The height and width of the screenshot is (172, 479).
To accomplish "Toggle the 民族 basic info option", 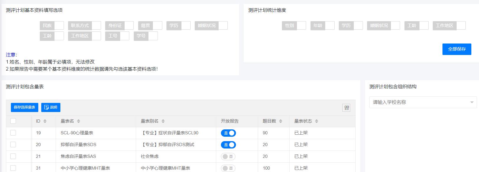I will tap(52, 26).
